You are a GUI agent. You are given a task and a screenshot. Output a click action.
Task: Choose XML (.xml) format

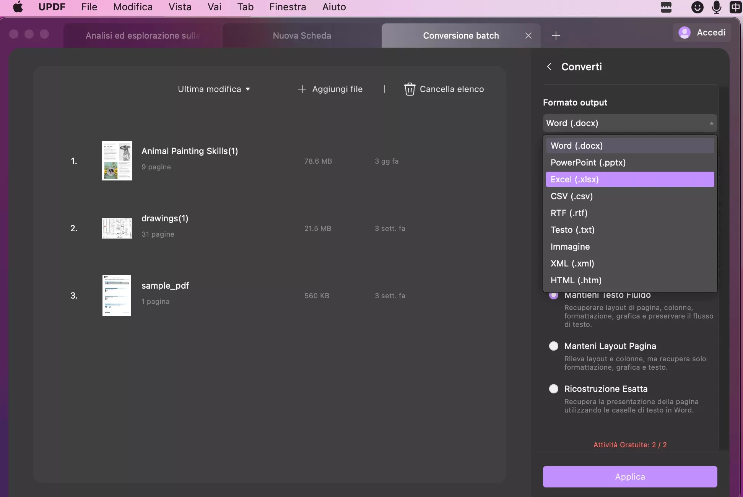[630, 263]
